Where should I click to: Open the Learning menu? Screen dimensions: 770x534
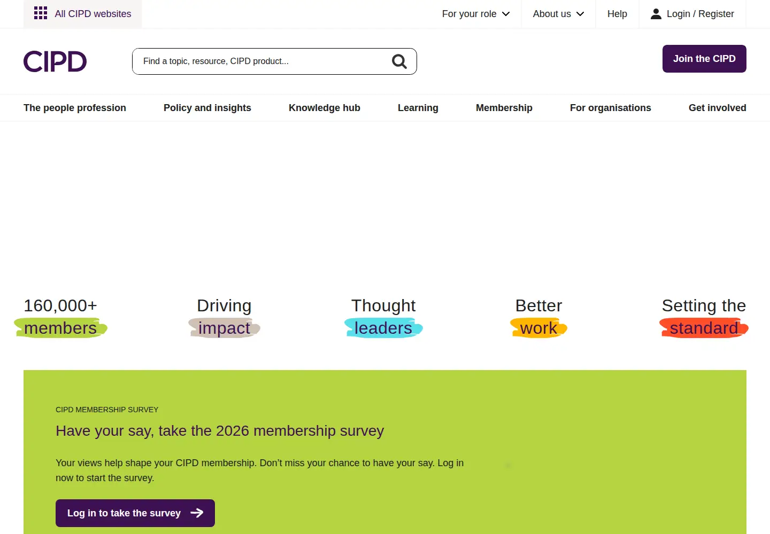click(418, 108)
